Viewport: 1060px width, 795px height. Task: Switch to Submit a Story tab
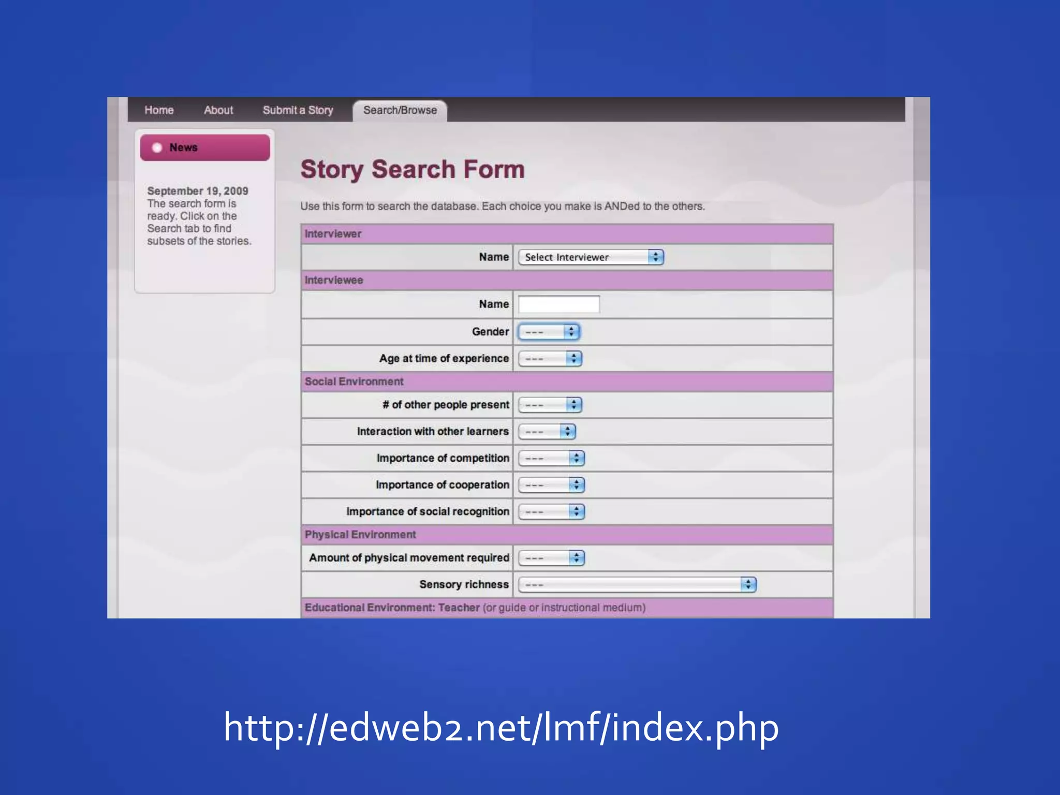pyautogui.click(x=298, y=110)
